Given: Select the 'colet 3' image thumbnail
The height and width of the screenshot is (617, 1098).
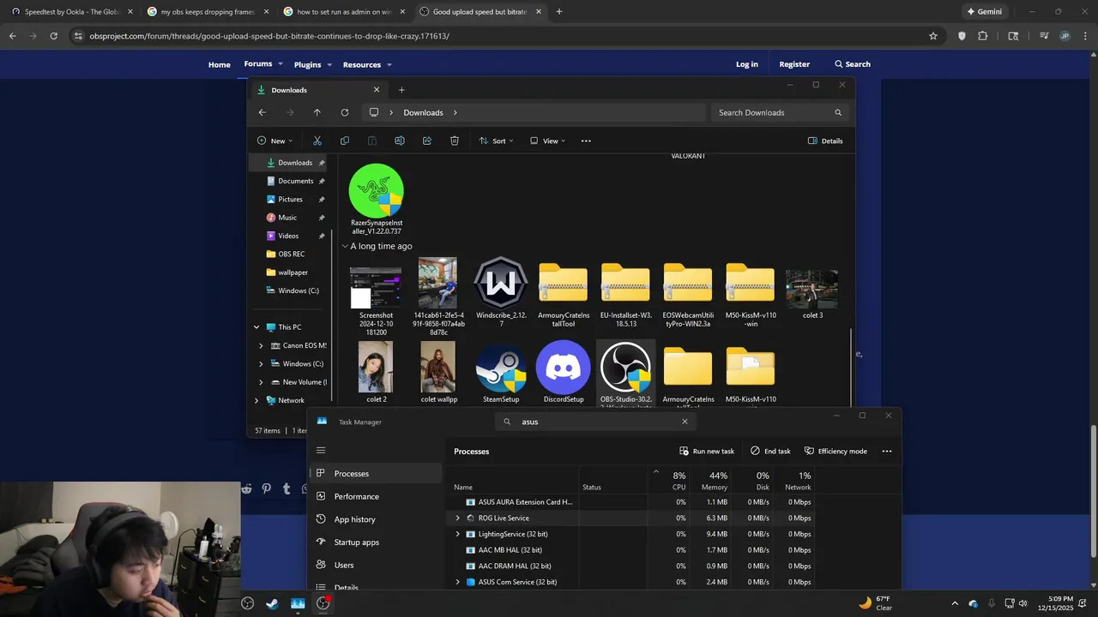Looking at the screenshot, I should (x=812, y=294).
